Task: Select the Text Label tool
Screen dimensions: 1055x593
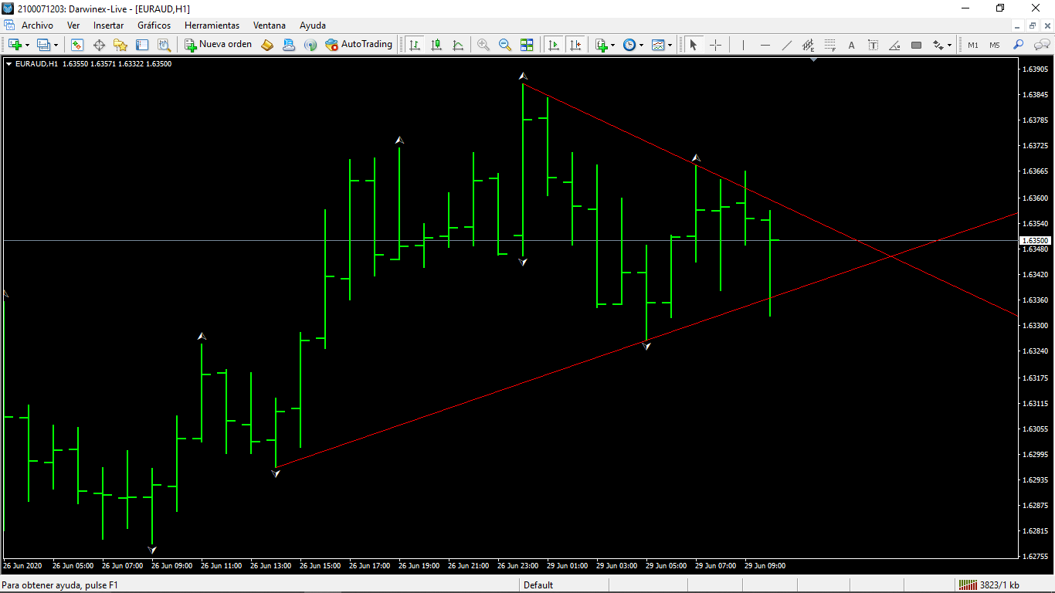Action: coord(874,45)
